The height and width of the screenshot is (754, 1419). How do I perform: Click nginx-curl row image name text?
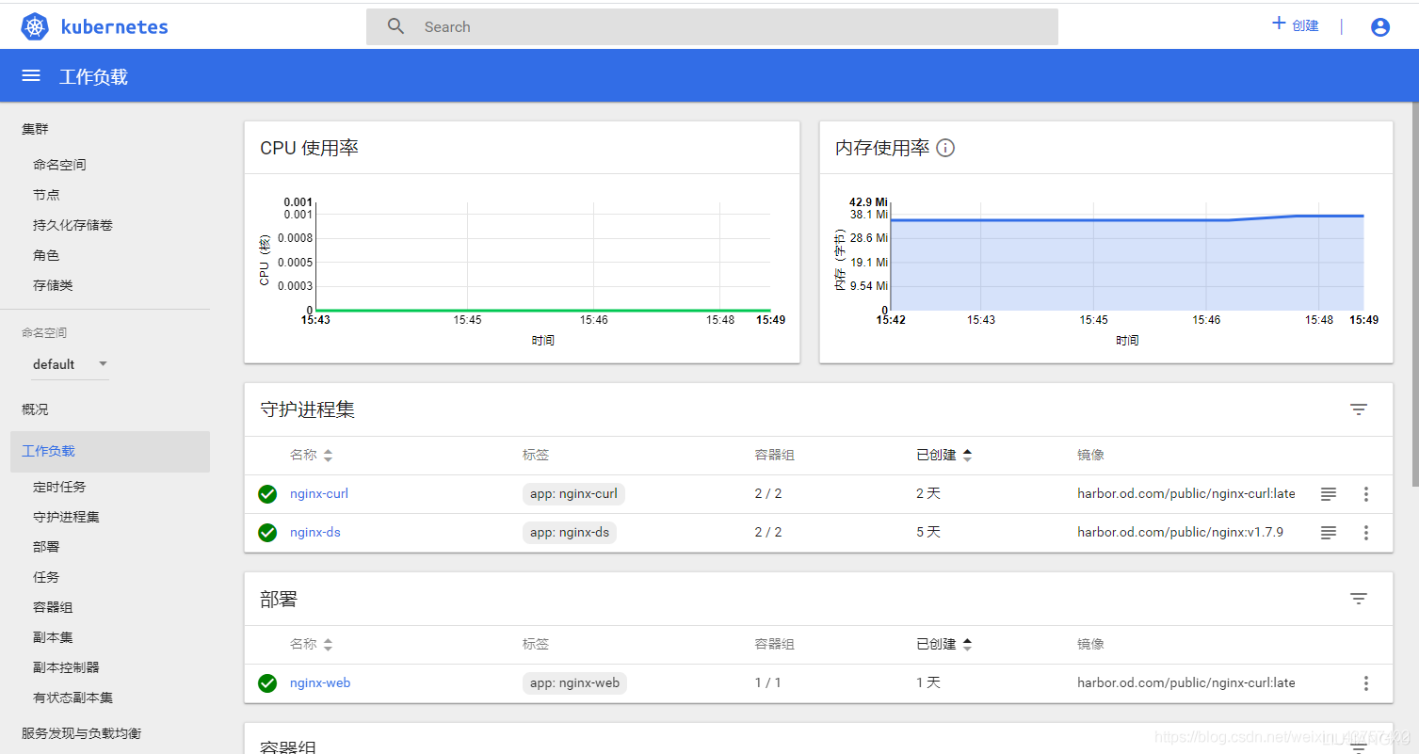pos(1186,493)
